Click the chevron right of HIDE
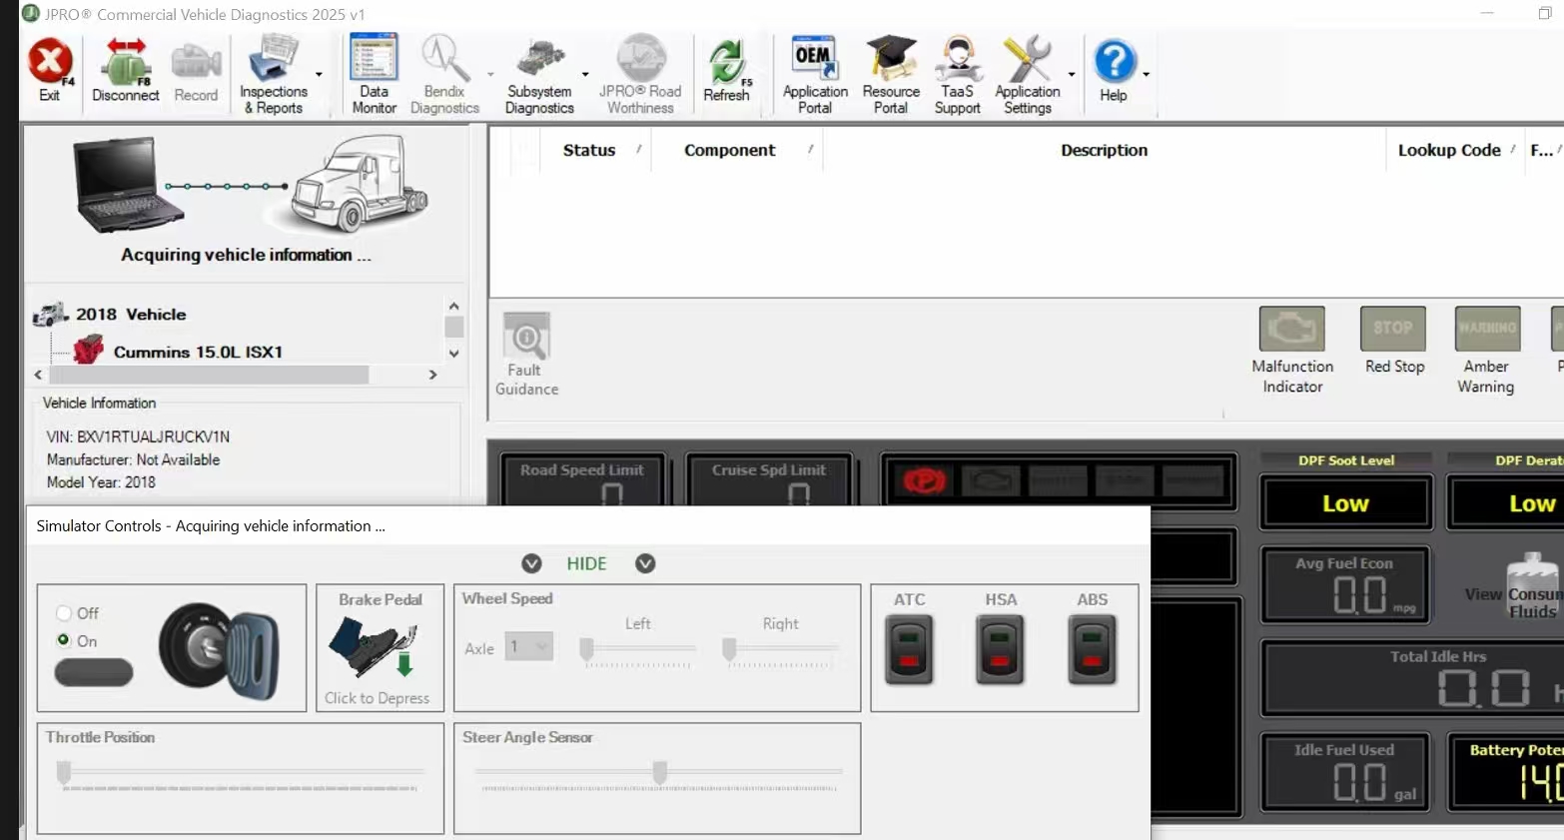Image resolution: width=1564 pixels, height=840 pixels. point(645,563)
